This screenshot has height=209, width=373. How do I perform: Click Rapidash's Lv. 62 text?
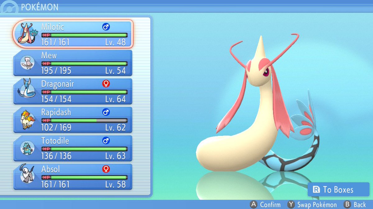115,127
